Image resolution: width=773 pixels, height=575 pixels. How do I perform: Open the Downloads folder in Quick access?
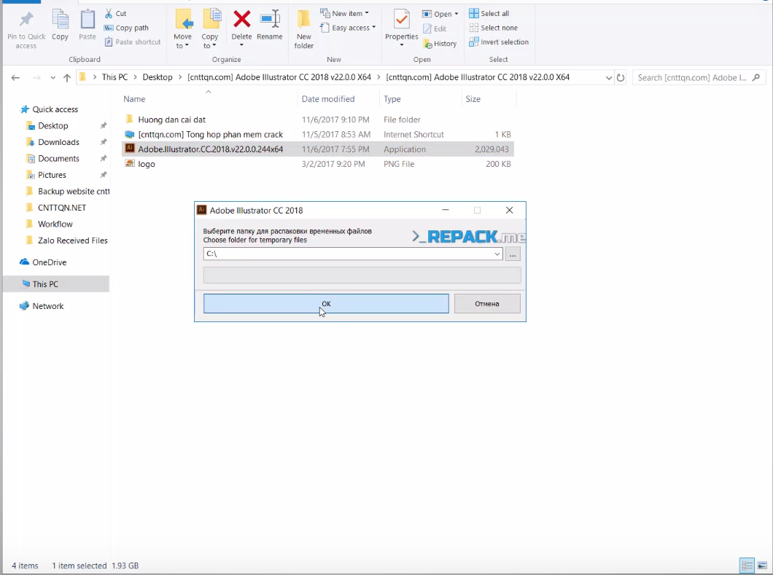pos(58,142)
